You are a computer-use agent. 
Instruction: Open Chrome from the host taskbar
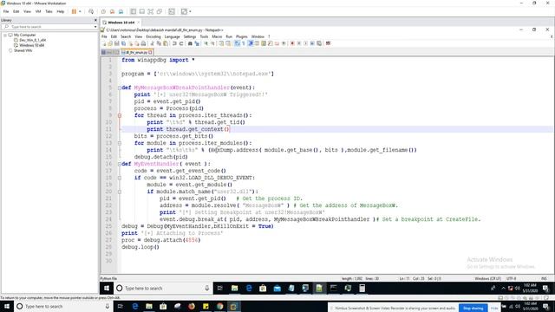(219, 306)
